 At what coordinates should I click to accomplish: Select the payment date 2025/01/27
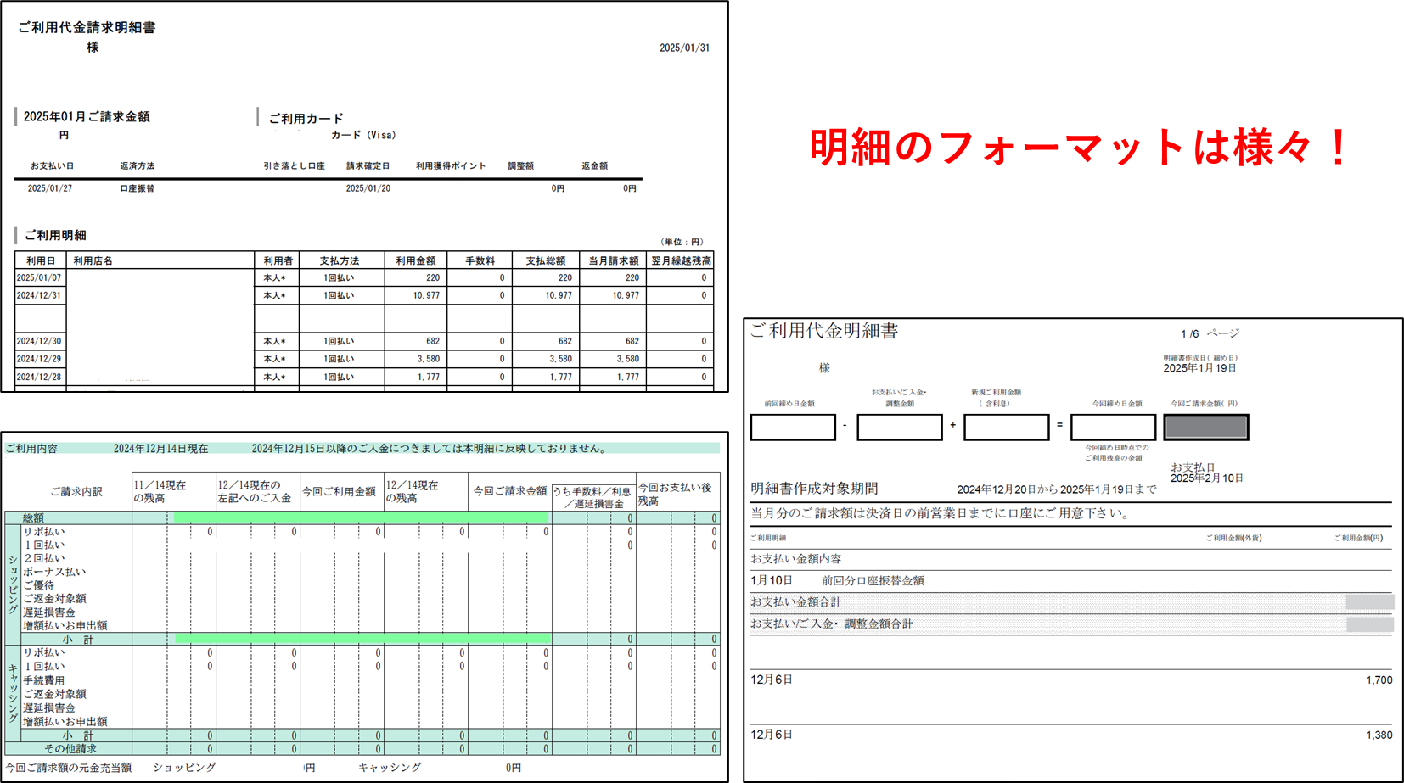(50, 188)
